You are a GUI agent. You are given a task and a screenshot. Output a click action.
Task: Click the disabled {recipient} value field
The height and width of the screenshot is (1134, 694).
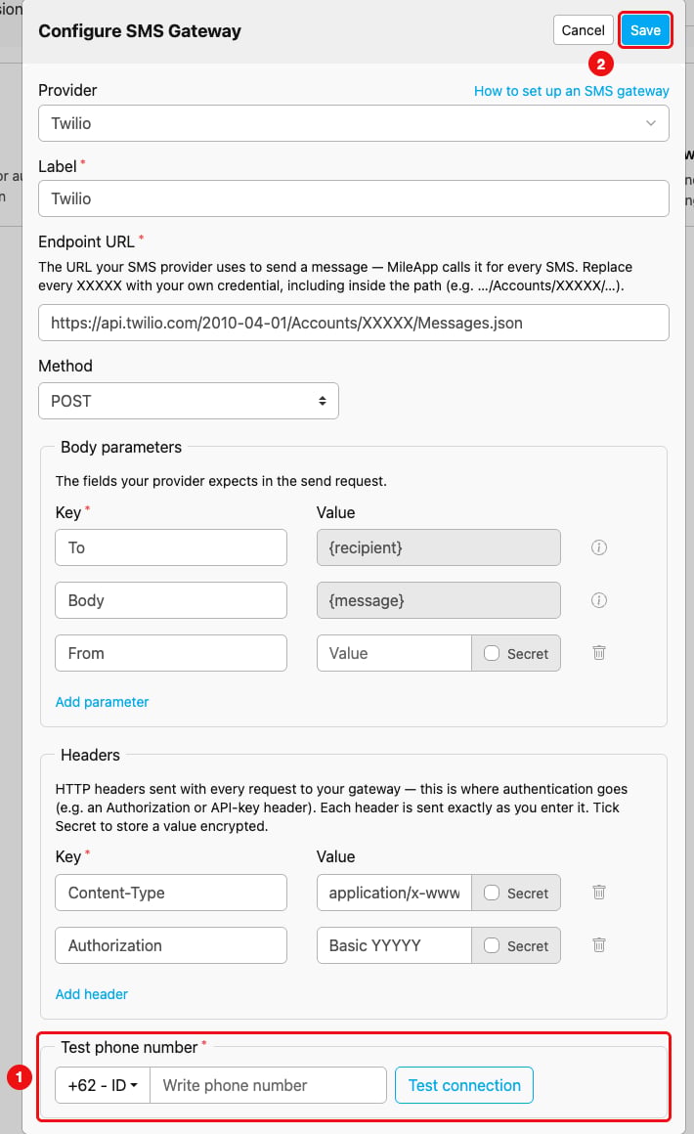point(438,547)
